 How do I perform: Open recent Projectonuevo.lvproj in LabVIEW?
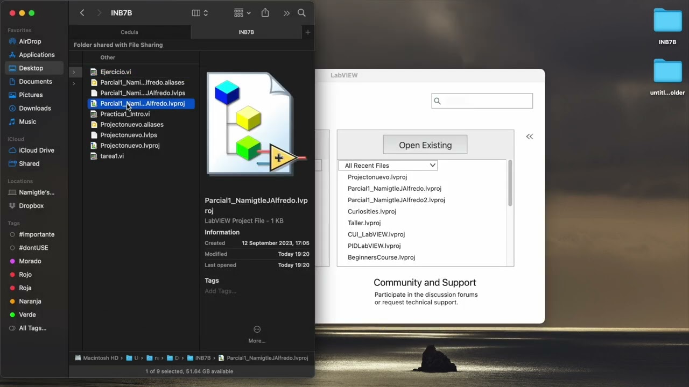pyautogui.click(x=377, y=177)
